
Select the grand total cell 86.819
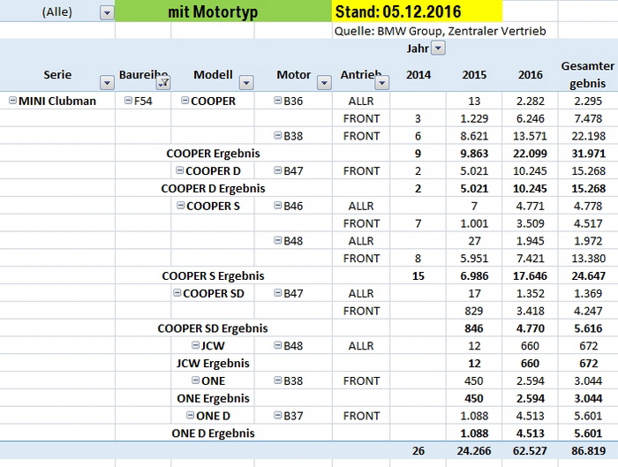(588, 450)
